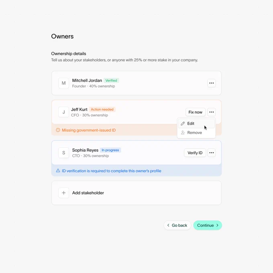The height and width of the screenshot is (273, 273).
Task: Click the blue warning triangle icon
Action: tap(58, 171)
